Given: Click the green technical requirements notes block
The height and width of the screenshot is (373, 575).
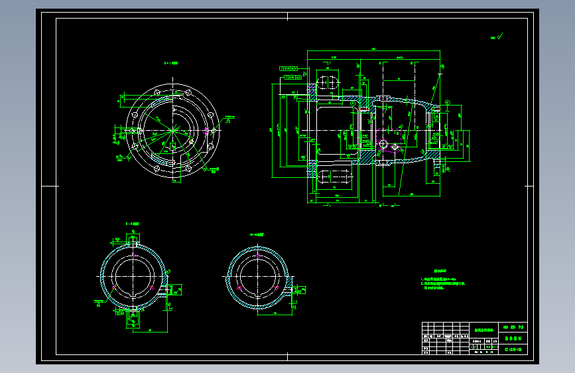Looking at the screenshot, I should [x=442, y=280].
